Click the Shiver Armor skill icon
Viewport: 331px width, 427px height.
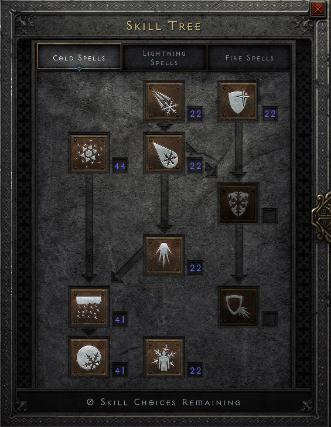click(x=238, y=204)
